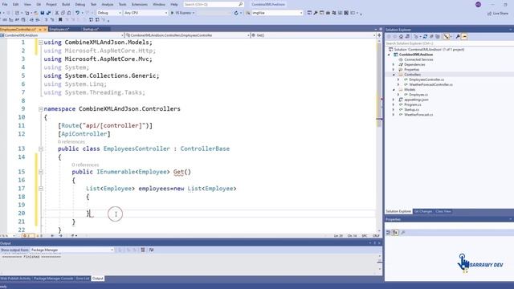Click the error count indicator in editor status
The height and width of the screenshot is (289, 514).
28,235
